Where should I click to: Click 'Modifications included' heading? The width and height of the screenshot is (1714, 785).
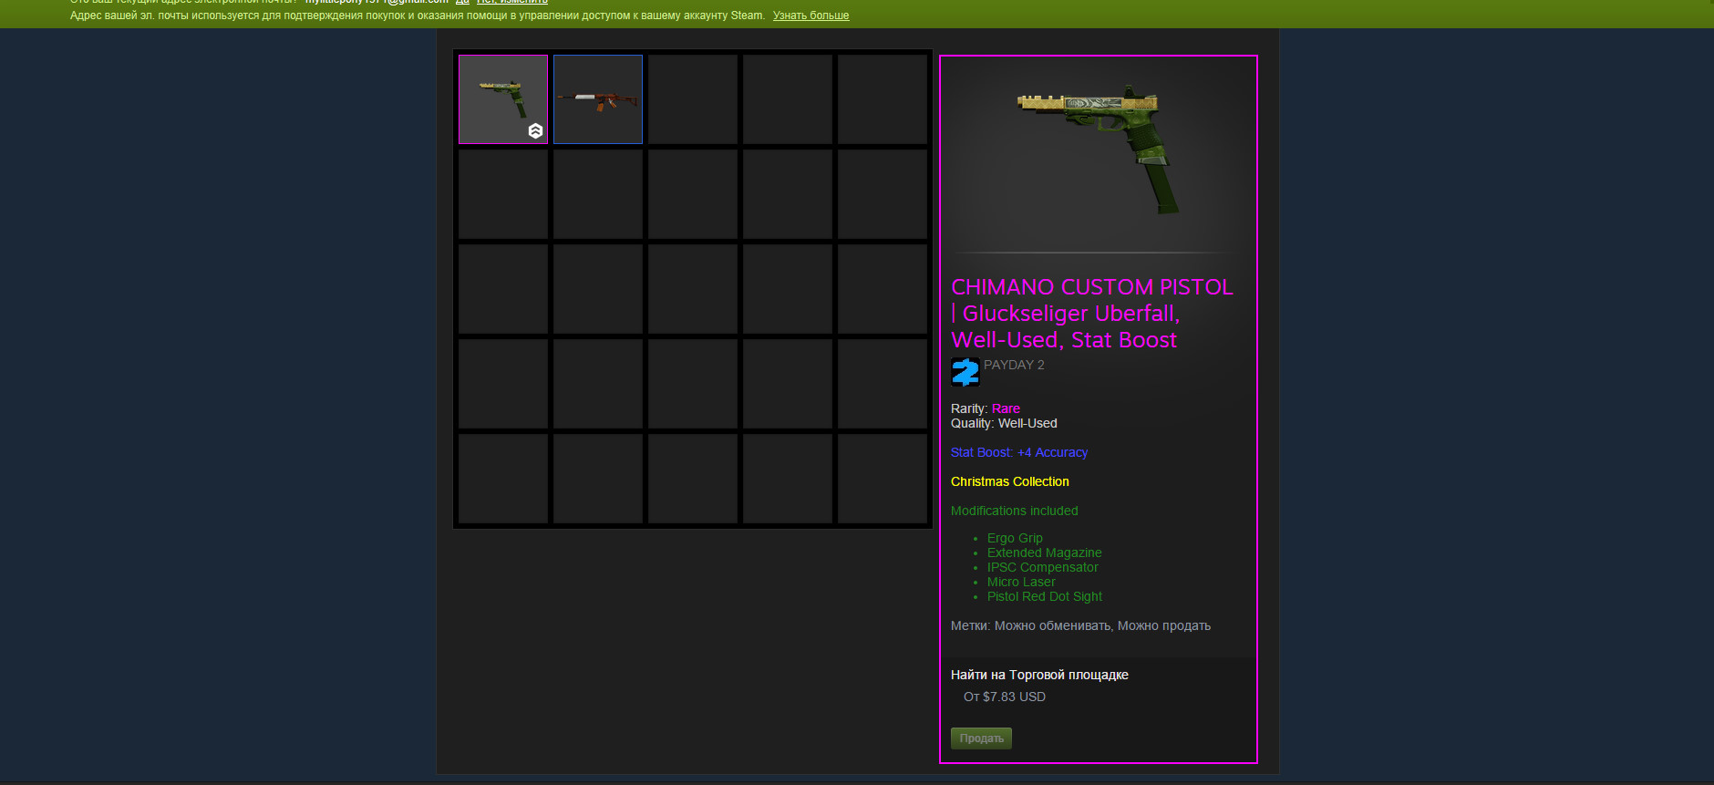(1015, 511)
